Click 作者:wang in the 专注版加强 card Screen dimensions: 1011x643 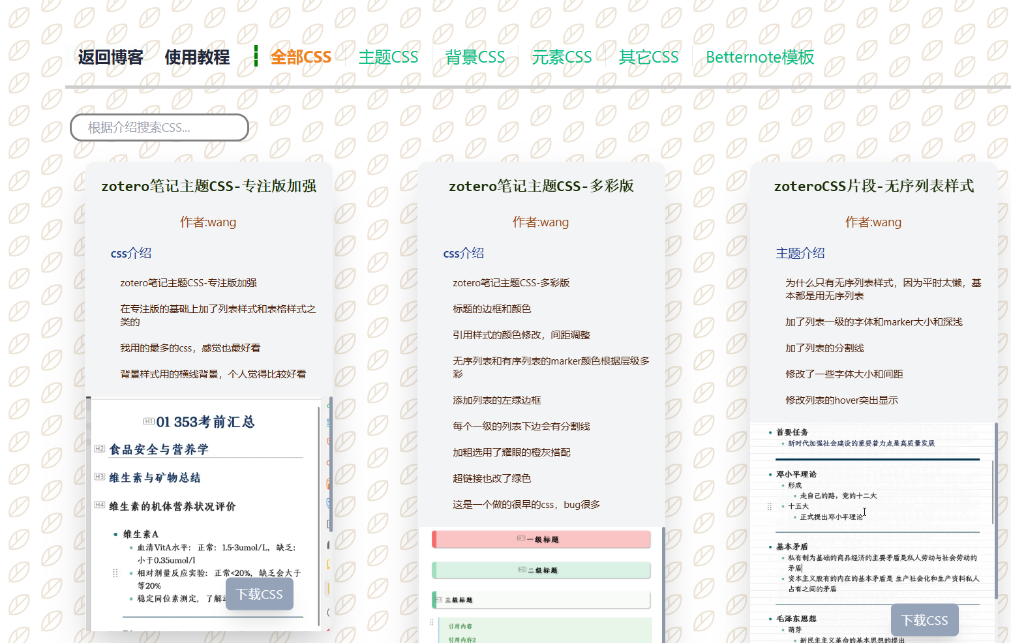(x=208, y=222)
